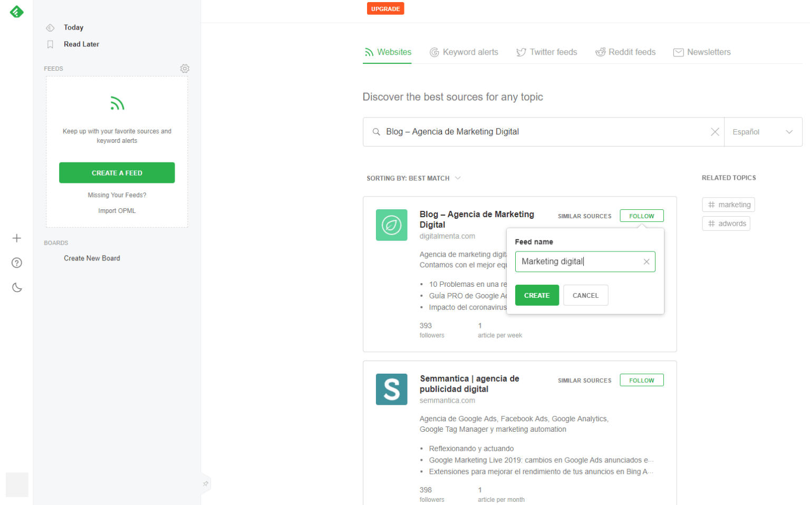
Task: Click the pin icon near the sidebar edge
Action: pyautogui.click(x=206, y=483)
